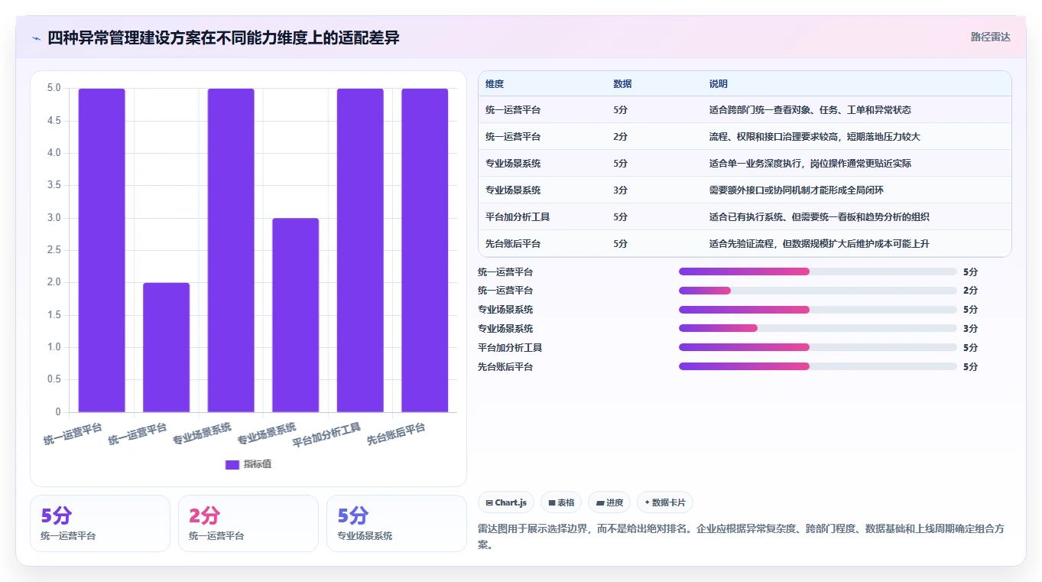1042x582 pixels.
Task: Select the 进度 tag
Action: point(609,502)
